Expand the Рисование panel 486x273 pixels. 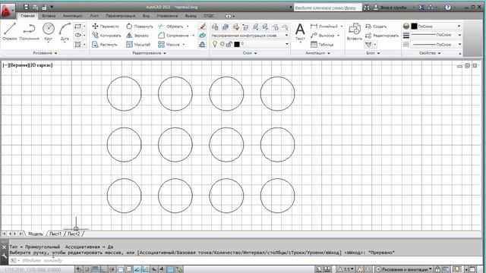click(x=46, y=53)
